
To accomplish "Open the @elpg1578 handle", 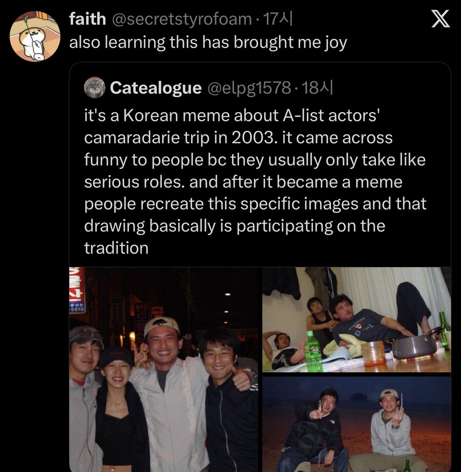I will tap(248, 88).
